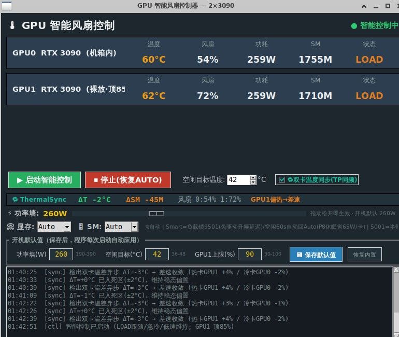The height and width of the screenshot is (337, 399).
Task: Click ΔT -2°C readout
Action: pyautogui.click(x=94, y=200)
